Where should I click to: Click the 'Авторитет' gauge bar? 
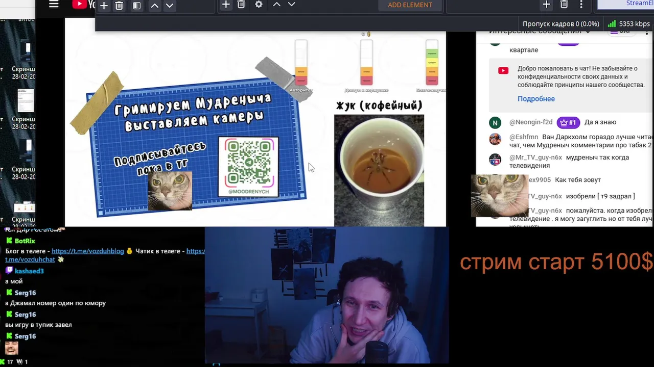pyautogui.click(x=301, y=62)
